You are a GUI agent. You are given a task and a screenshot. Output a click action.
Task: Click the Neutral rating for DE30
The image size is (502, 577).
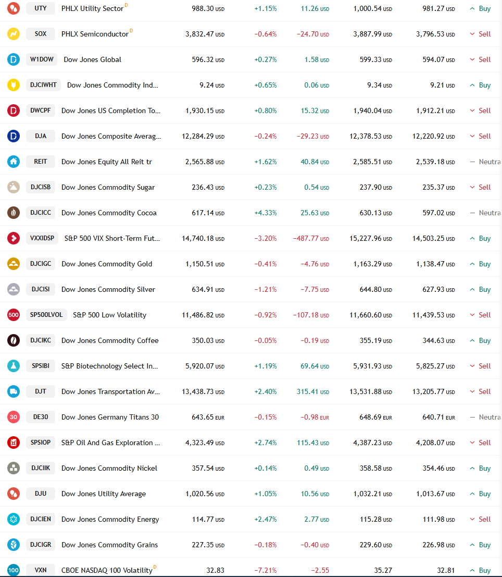coord(485,417)
